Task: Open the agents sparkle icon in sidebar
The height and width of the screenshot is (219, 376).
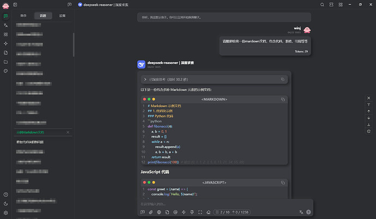Action: pyautogui.click(x=6, y=44)
